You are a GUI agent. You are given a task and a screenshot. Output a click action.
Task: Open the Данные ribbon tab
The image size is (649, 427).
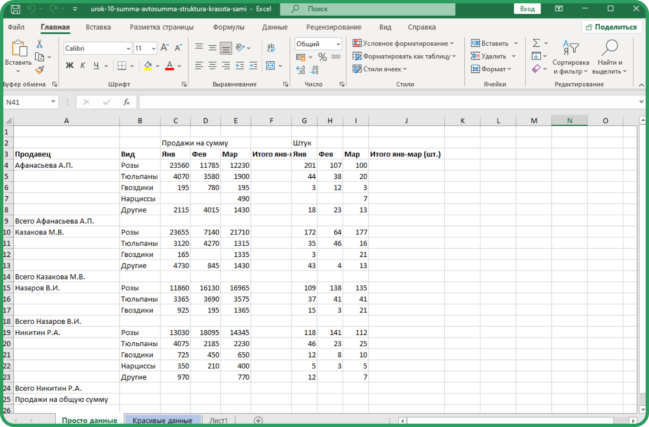coord(275,27)
